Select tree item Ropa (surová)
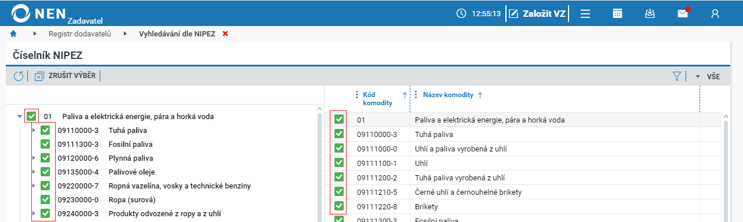Viewport: 743px width, 222px height. pos(132,199)
